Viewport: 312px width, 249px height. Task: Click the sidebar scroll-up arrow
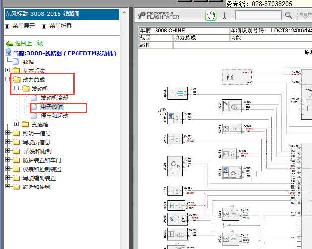click(124, 12)
